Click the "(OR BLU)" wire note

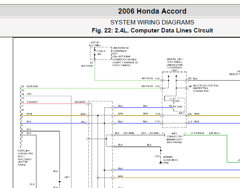[214, 133]
